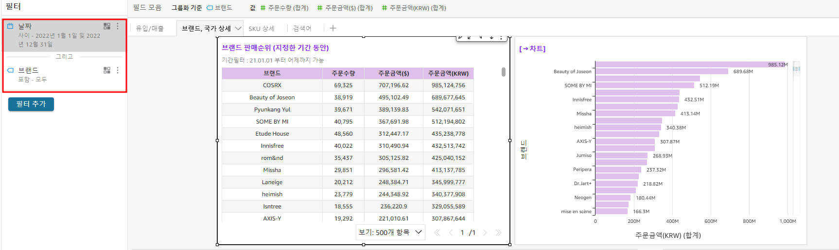Click the Isntree table cell
839x250 pixels.
coord(272,206)
